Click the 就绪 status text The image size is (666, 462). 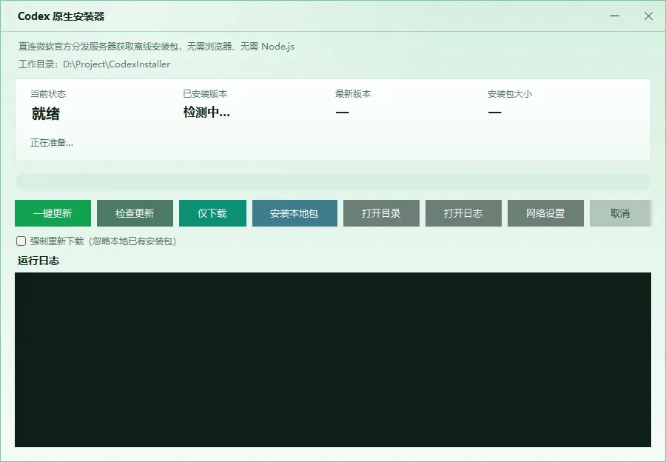45,113
